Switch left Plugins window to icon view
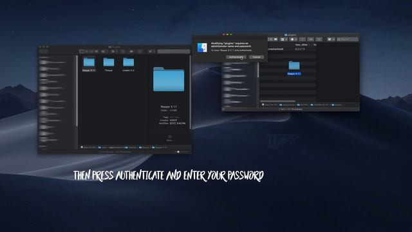 [x=82, y=52]
